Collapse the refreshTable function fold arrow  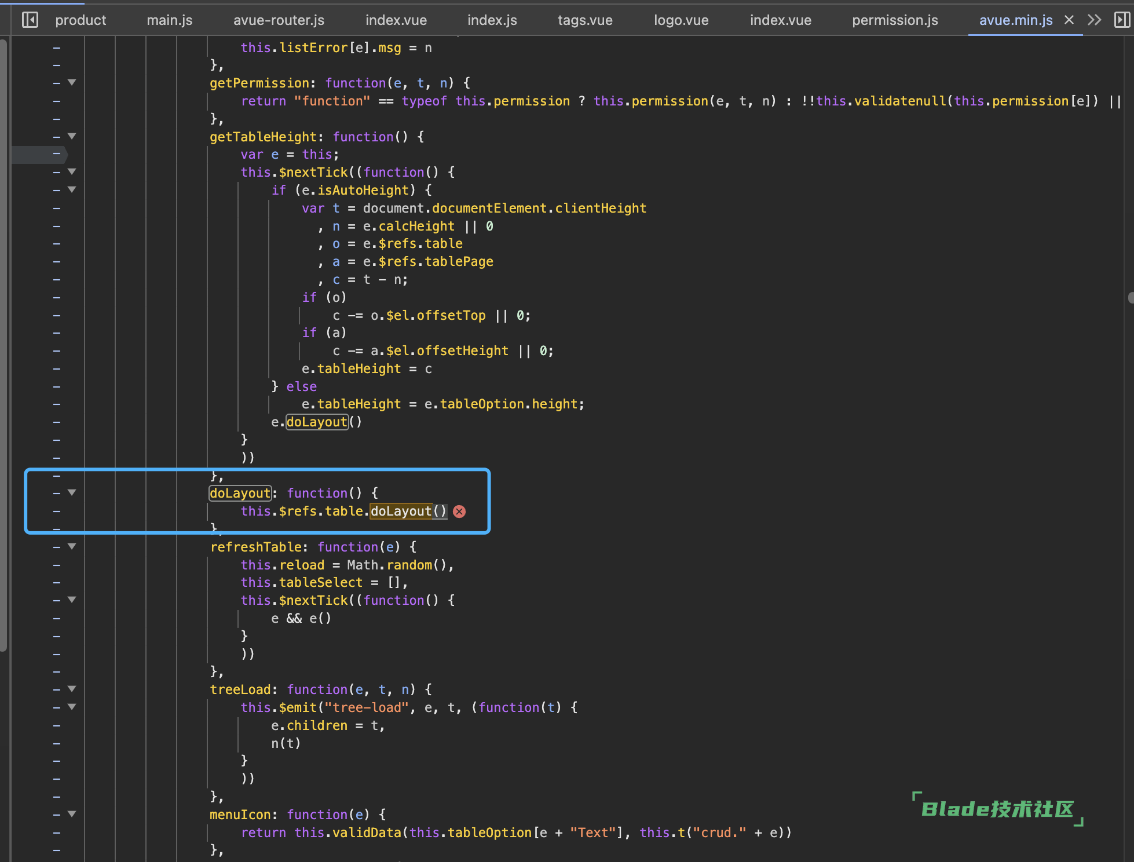(72, 546)
